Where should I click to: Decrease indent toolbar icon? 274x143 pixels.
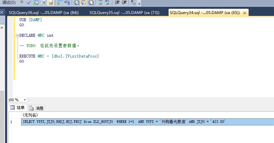pyautogui.click(x=117, y=3)
